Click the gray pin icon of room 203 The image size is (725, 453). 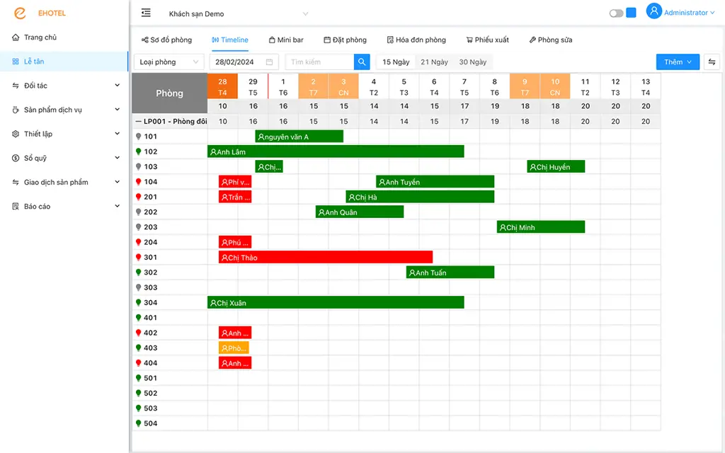click(138, 227)
